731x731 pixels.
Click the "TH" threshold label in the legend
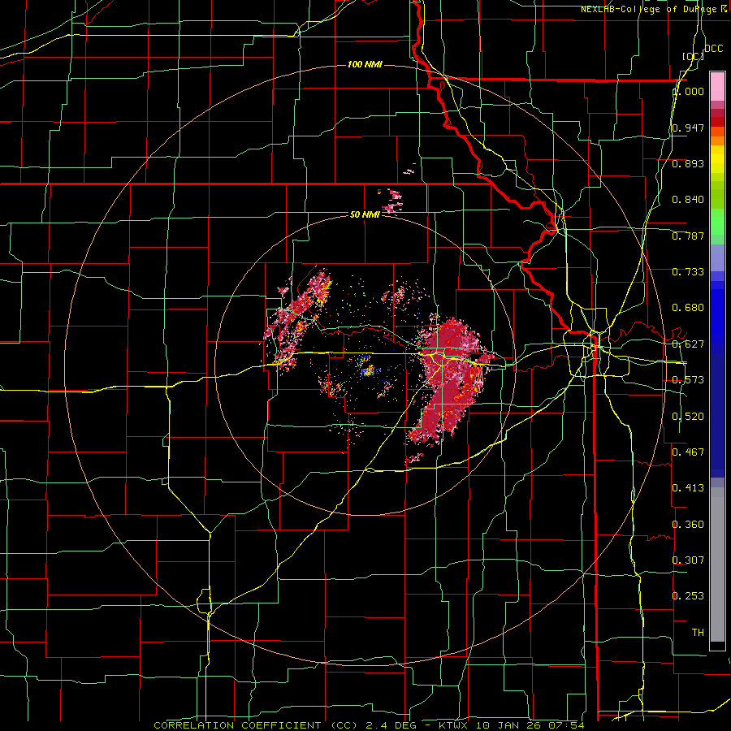point(698,633)
